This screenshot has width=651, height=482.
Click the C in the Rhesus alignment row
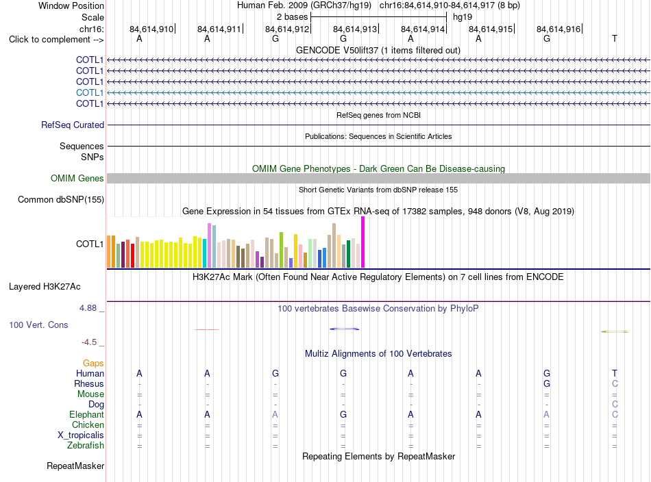tap(615, 383)
